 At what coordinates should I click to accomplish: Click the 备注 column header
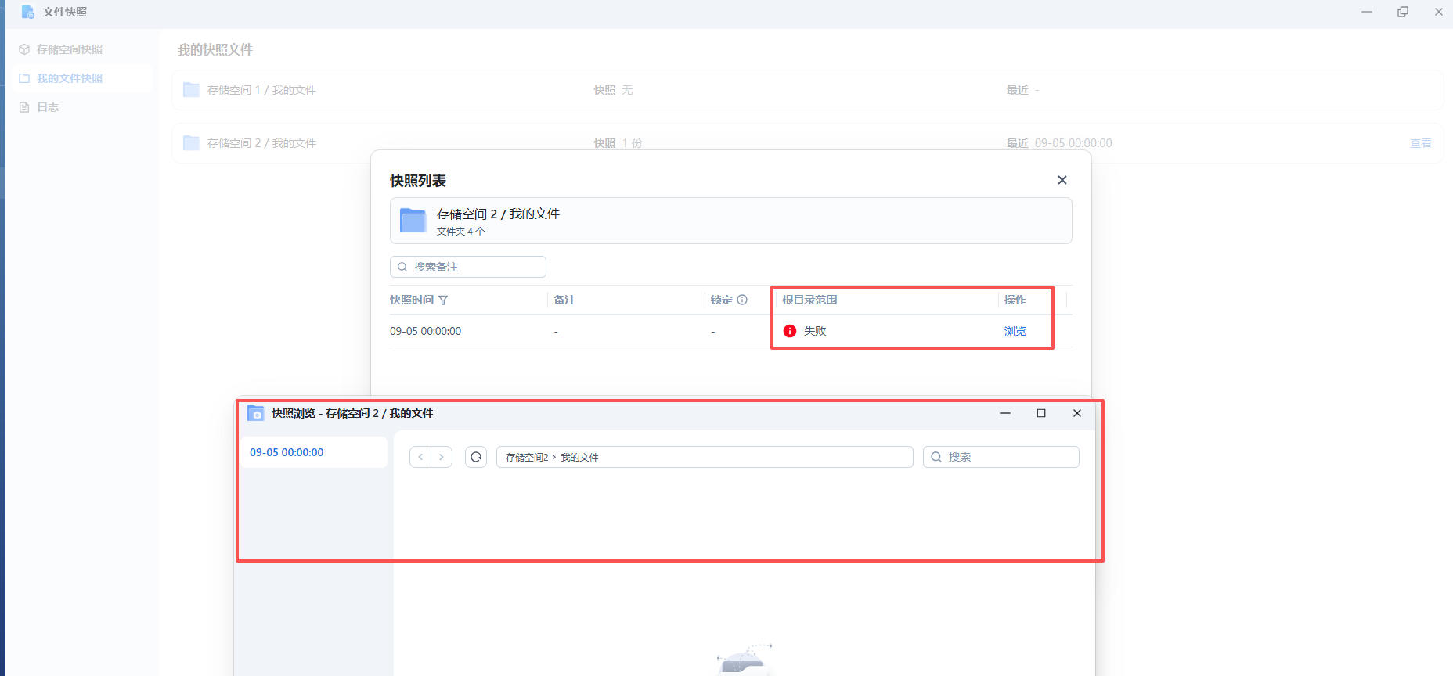[x=564, y=300]
